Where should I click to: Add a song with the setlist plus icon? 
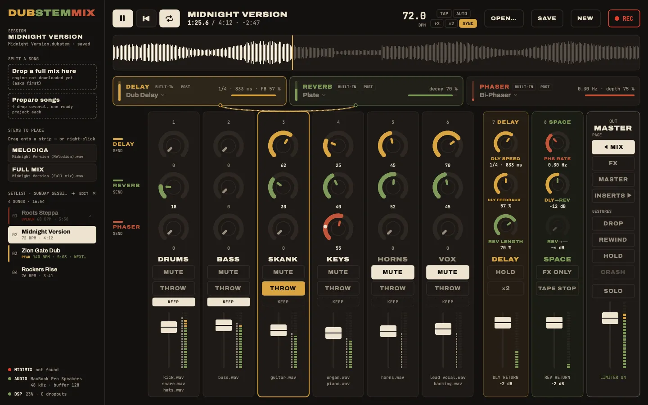73,193
